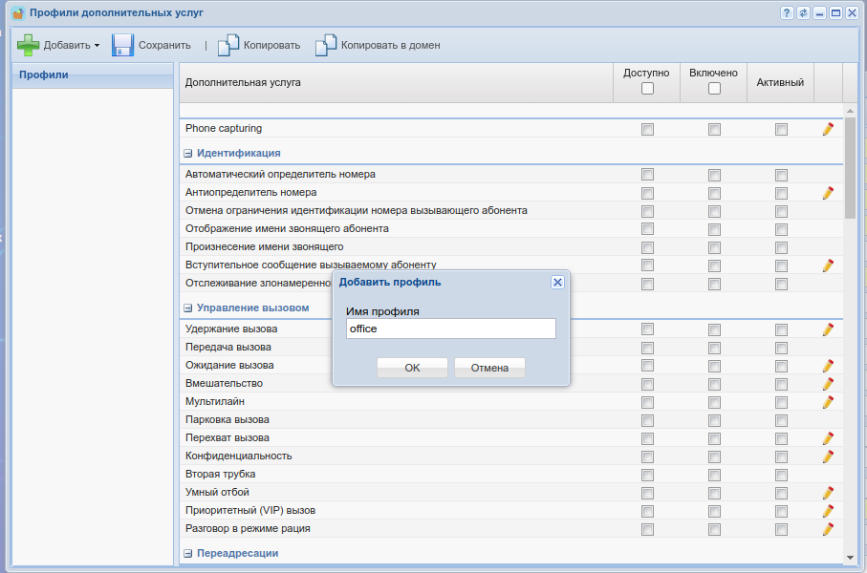Check Доступно for Парковка вызова

pos(647,420)
